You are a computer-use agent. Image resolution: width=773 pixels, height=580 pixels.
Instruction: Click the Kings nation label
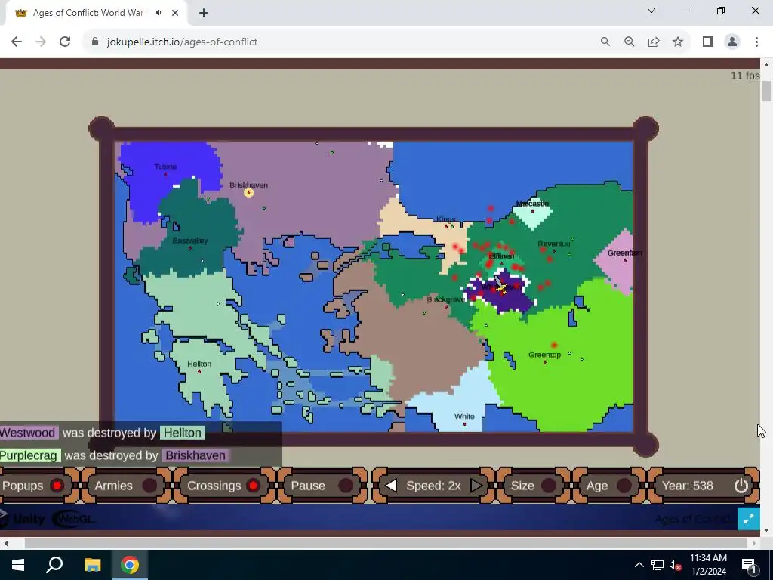[x=445, y=220]
